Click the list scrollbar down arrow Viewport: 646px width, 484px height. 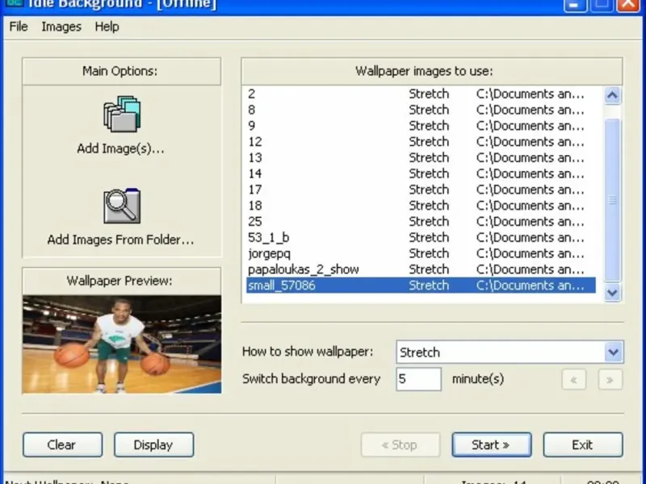[x=612, y=293]
